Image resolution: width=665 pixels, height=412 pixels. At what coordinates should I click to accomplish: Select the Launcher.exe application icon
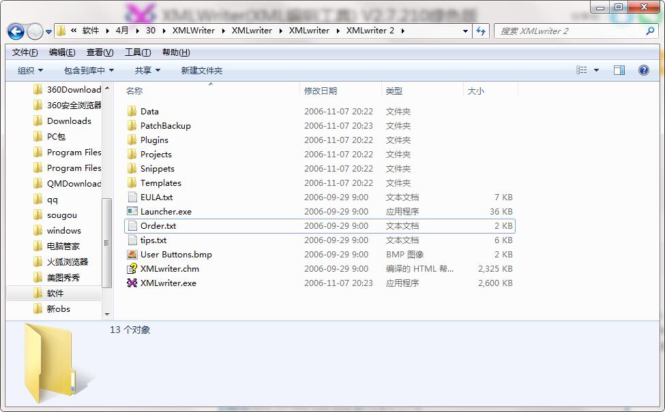[132, 211]
